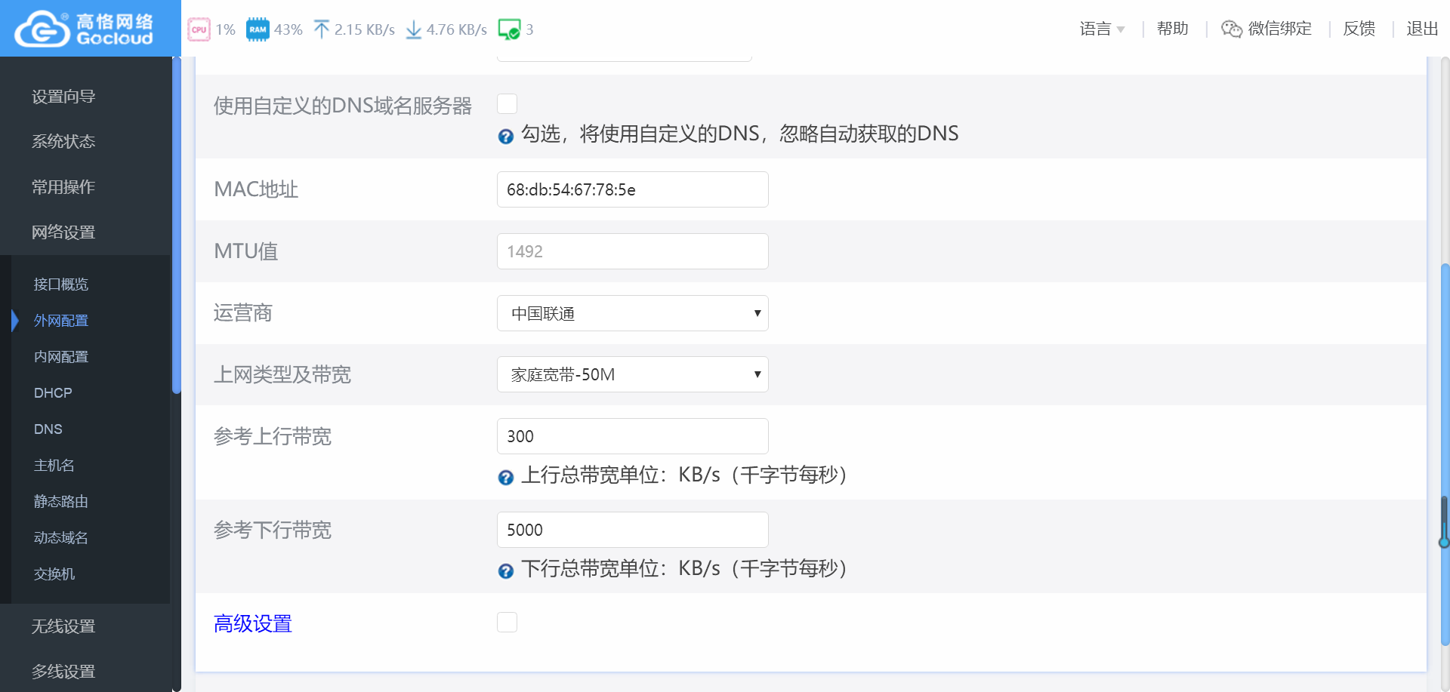Image resolution: width=1450 pixels, height=692 pixels.
Task: Open the 上网类型及带宽 dropdown
Action: (632, 374)
